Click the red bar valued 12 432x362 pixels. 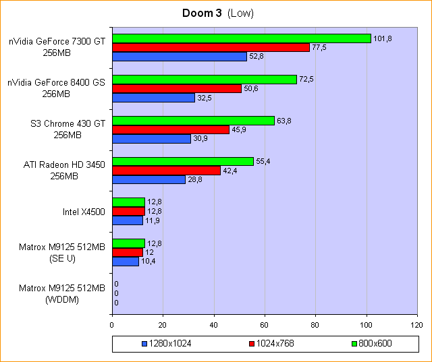128,253
